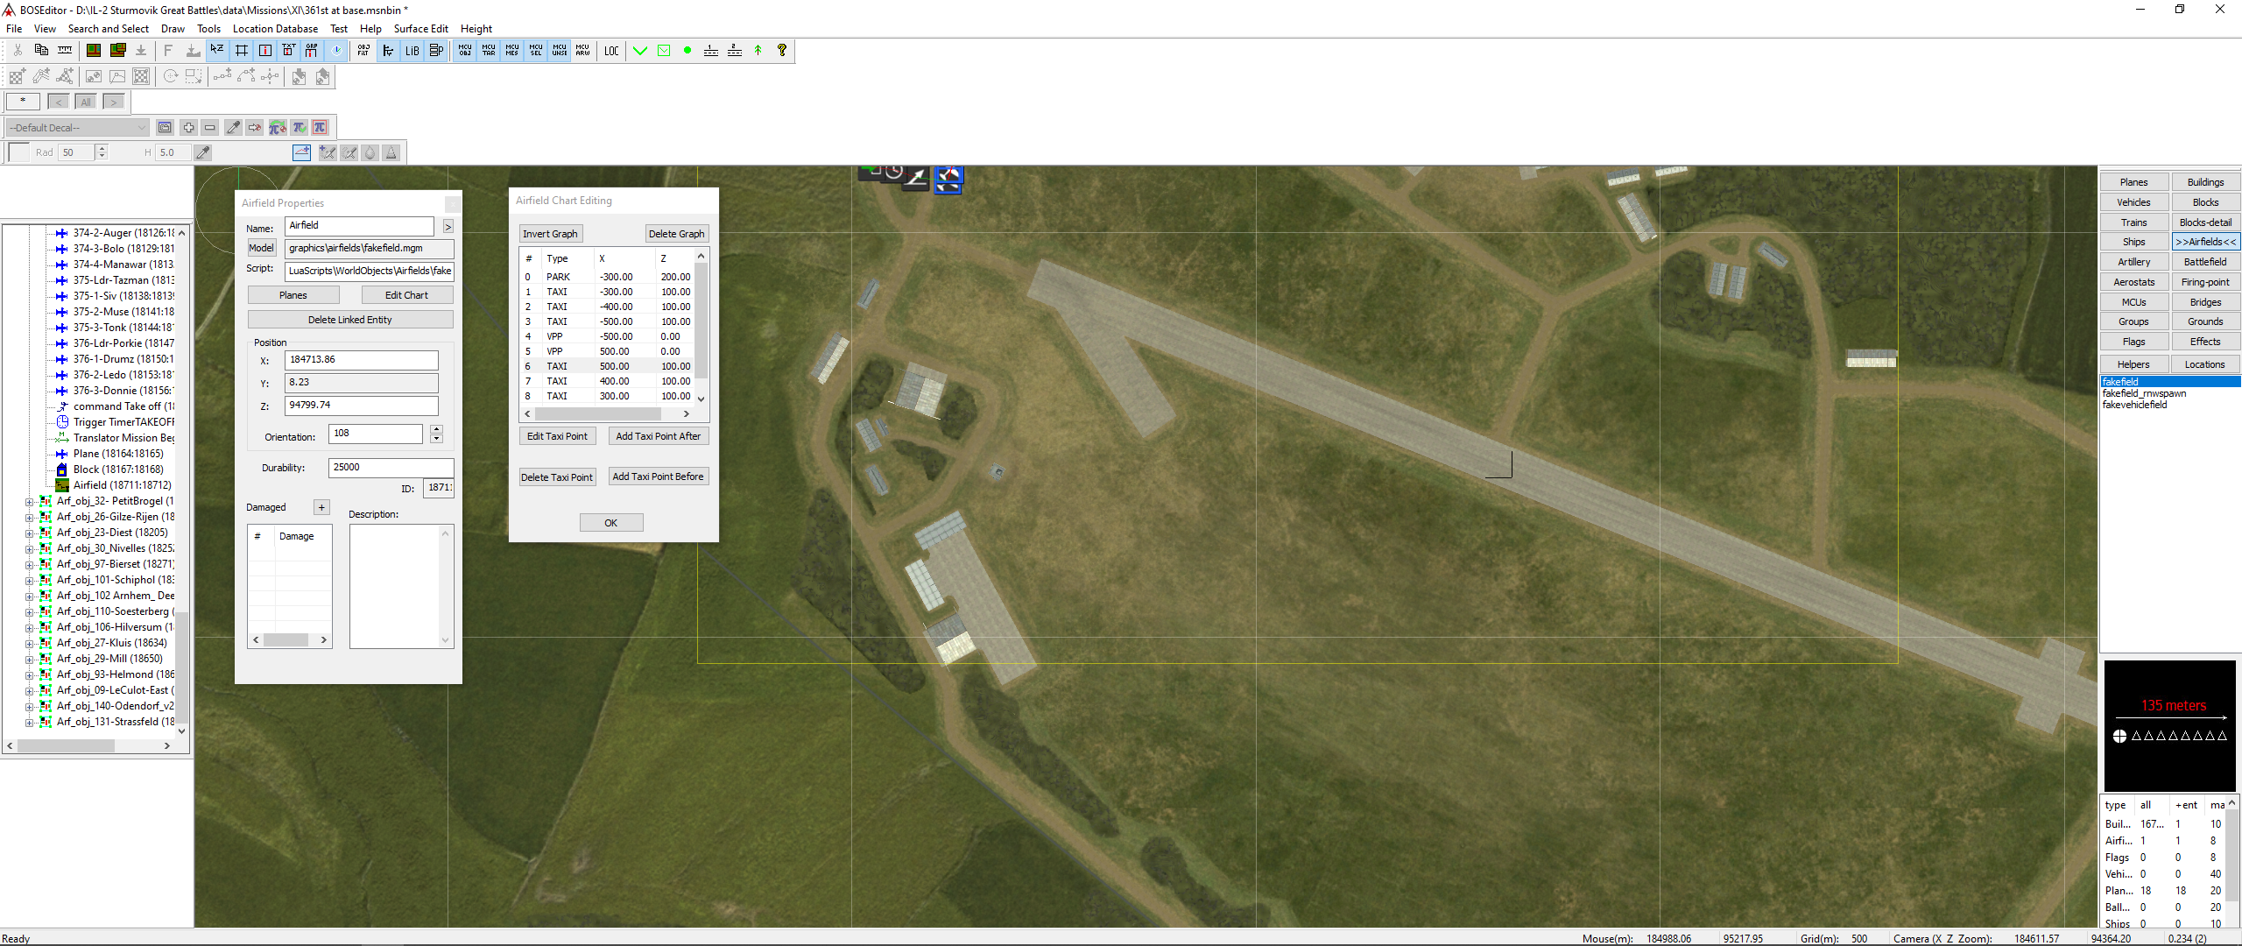2242x946 pixels.
Task: Click the height eyedropper icon
Action: click(x=203, y=152)
